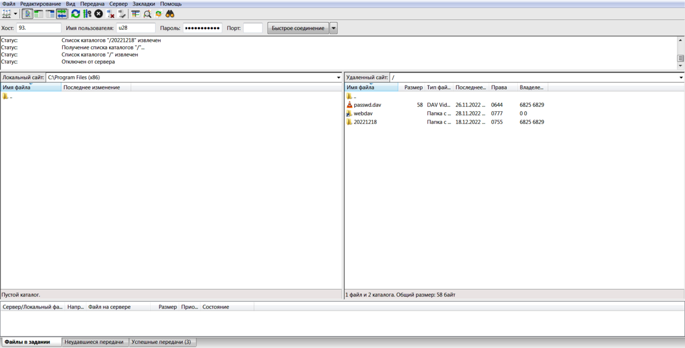Open the Site Manager icon
Screen dimensions: 685x348
coord(7,14)
